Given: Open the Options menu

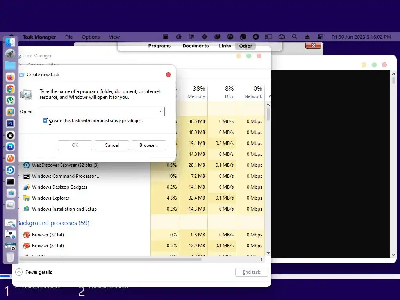Looking at the screenshot, I should coord(91,37).
